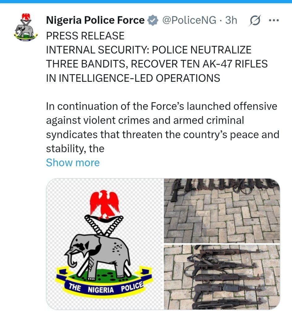Open the 3h timestamp link
Image resolution: width=292 pixels, height=316 pixels.
(231, 20)
